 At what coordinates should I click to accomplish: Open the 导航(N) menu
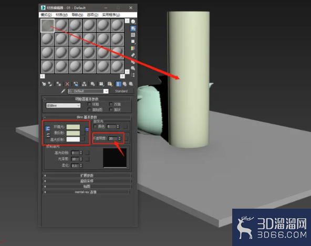pyautogui.click(x=77, y=15)
